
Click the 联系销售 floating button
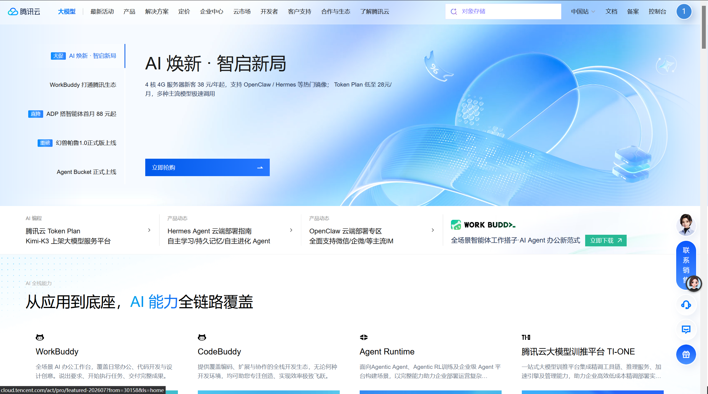point(686,265)
